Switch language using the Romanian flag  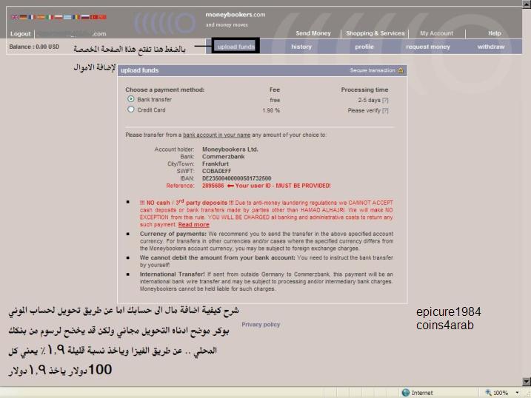(x=76, y=17)
